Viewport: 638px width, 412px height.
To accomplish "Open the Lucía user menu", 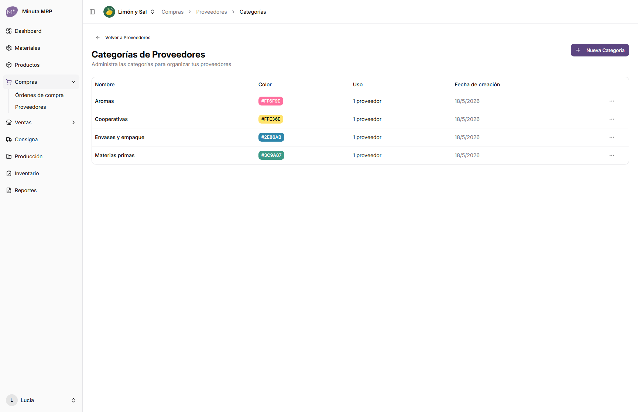I will 41,400.
